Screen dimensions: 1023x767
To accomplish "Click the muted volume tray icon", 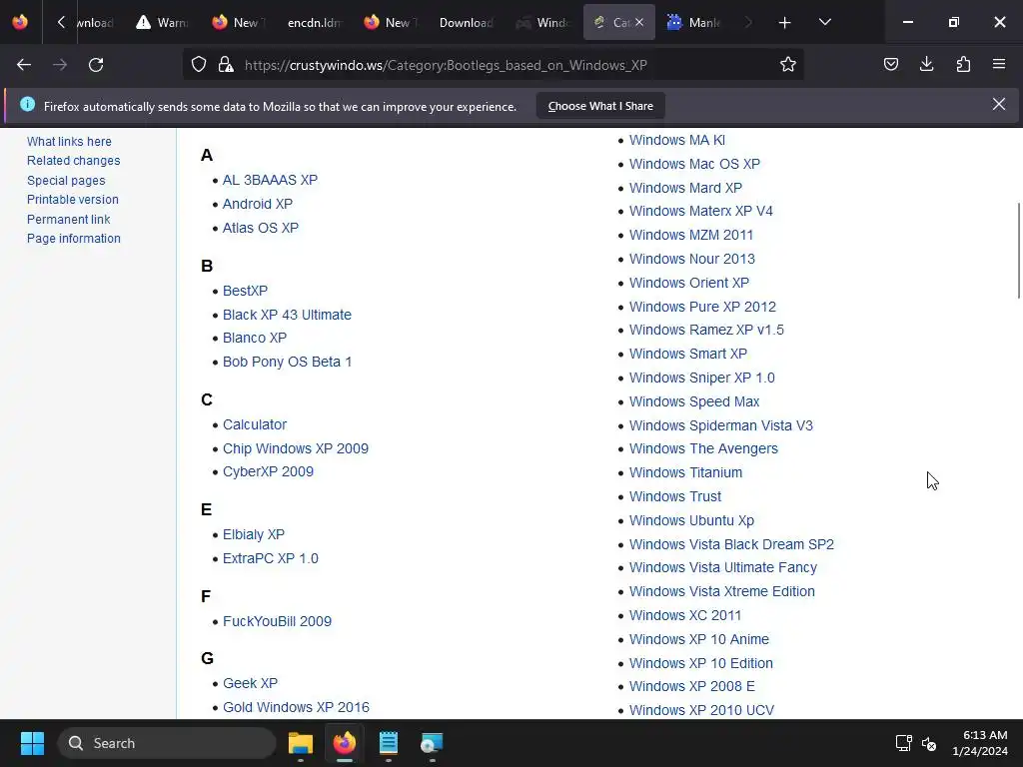I will 929,743.
